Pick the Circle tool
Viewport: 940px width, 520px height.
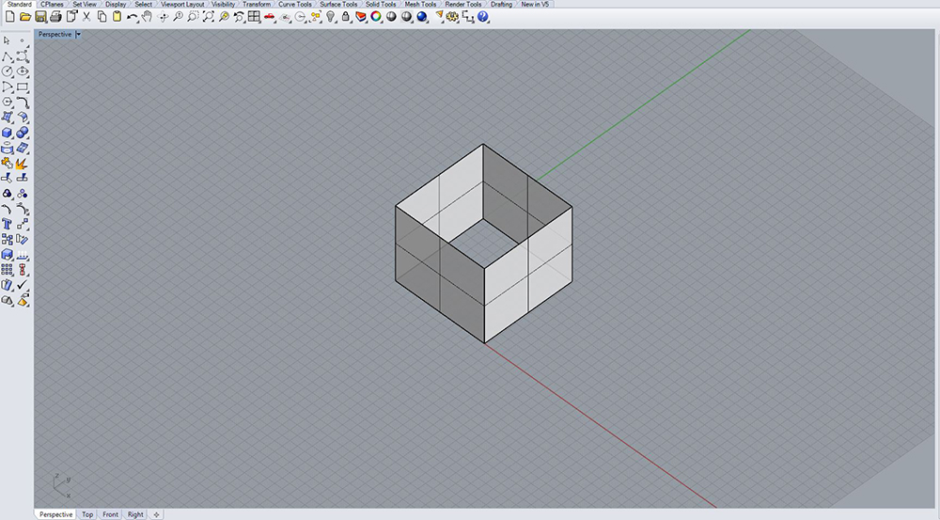pyautogui.click(x=7, y=71)
